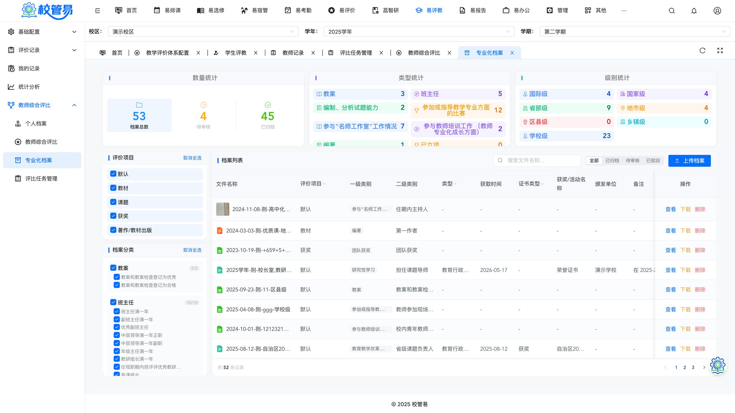Go to page 2 of archive list

pyautogui.click(x=684, y=367)
